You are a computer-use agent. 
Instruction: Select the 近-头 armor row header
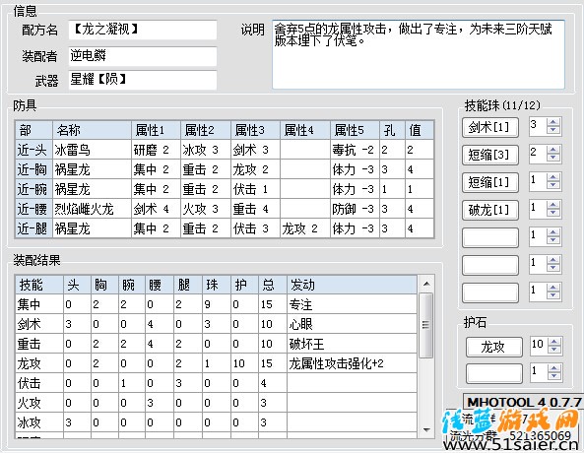(33, 150)
